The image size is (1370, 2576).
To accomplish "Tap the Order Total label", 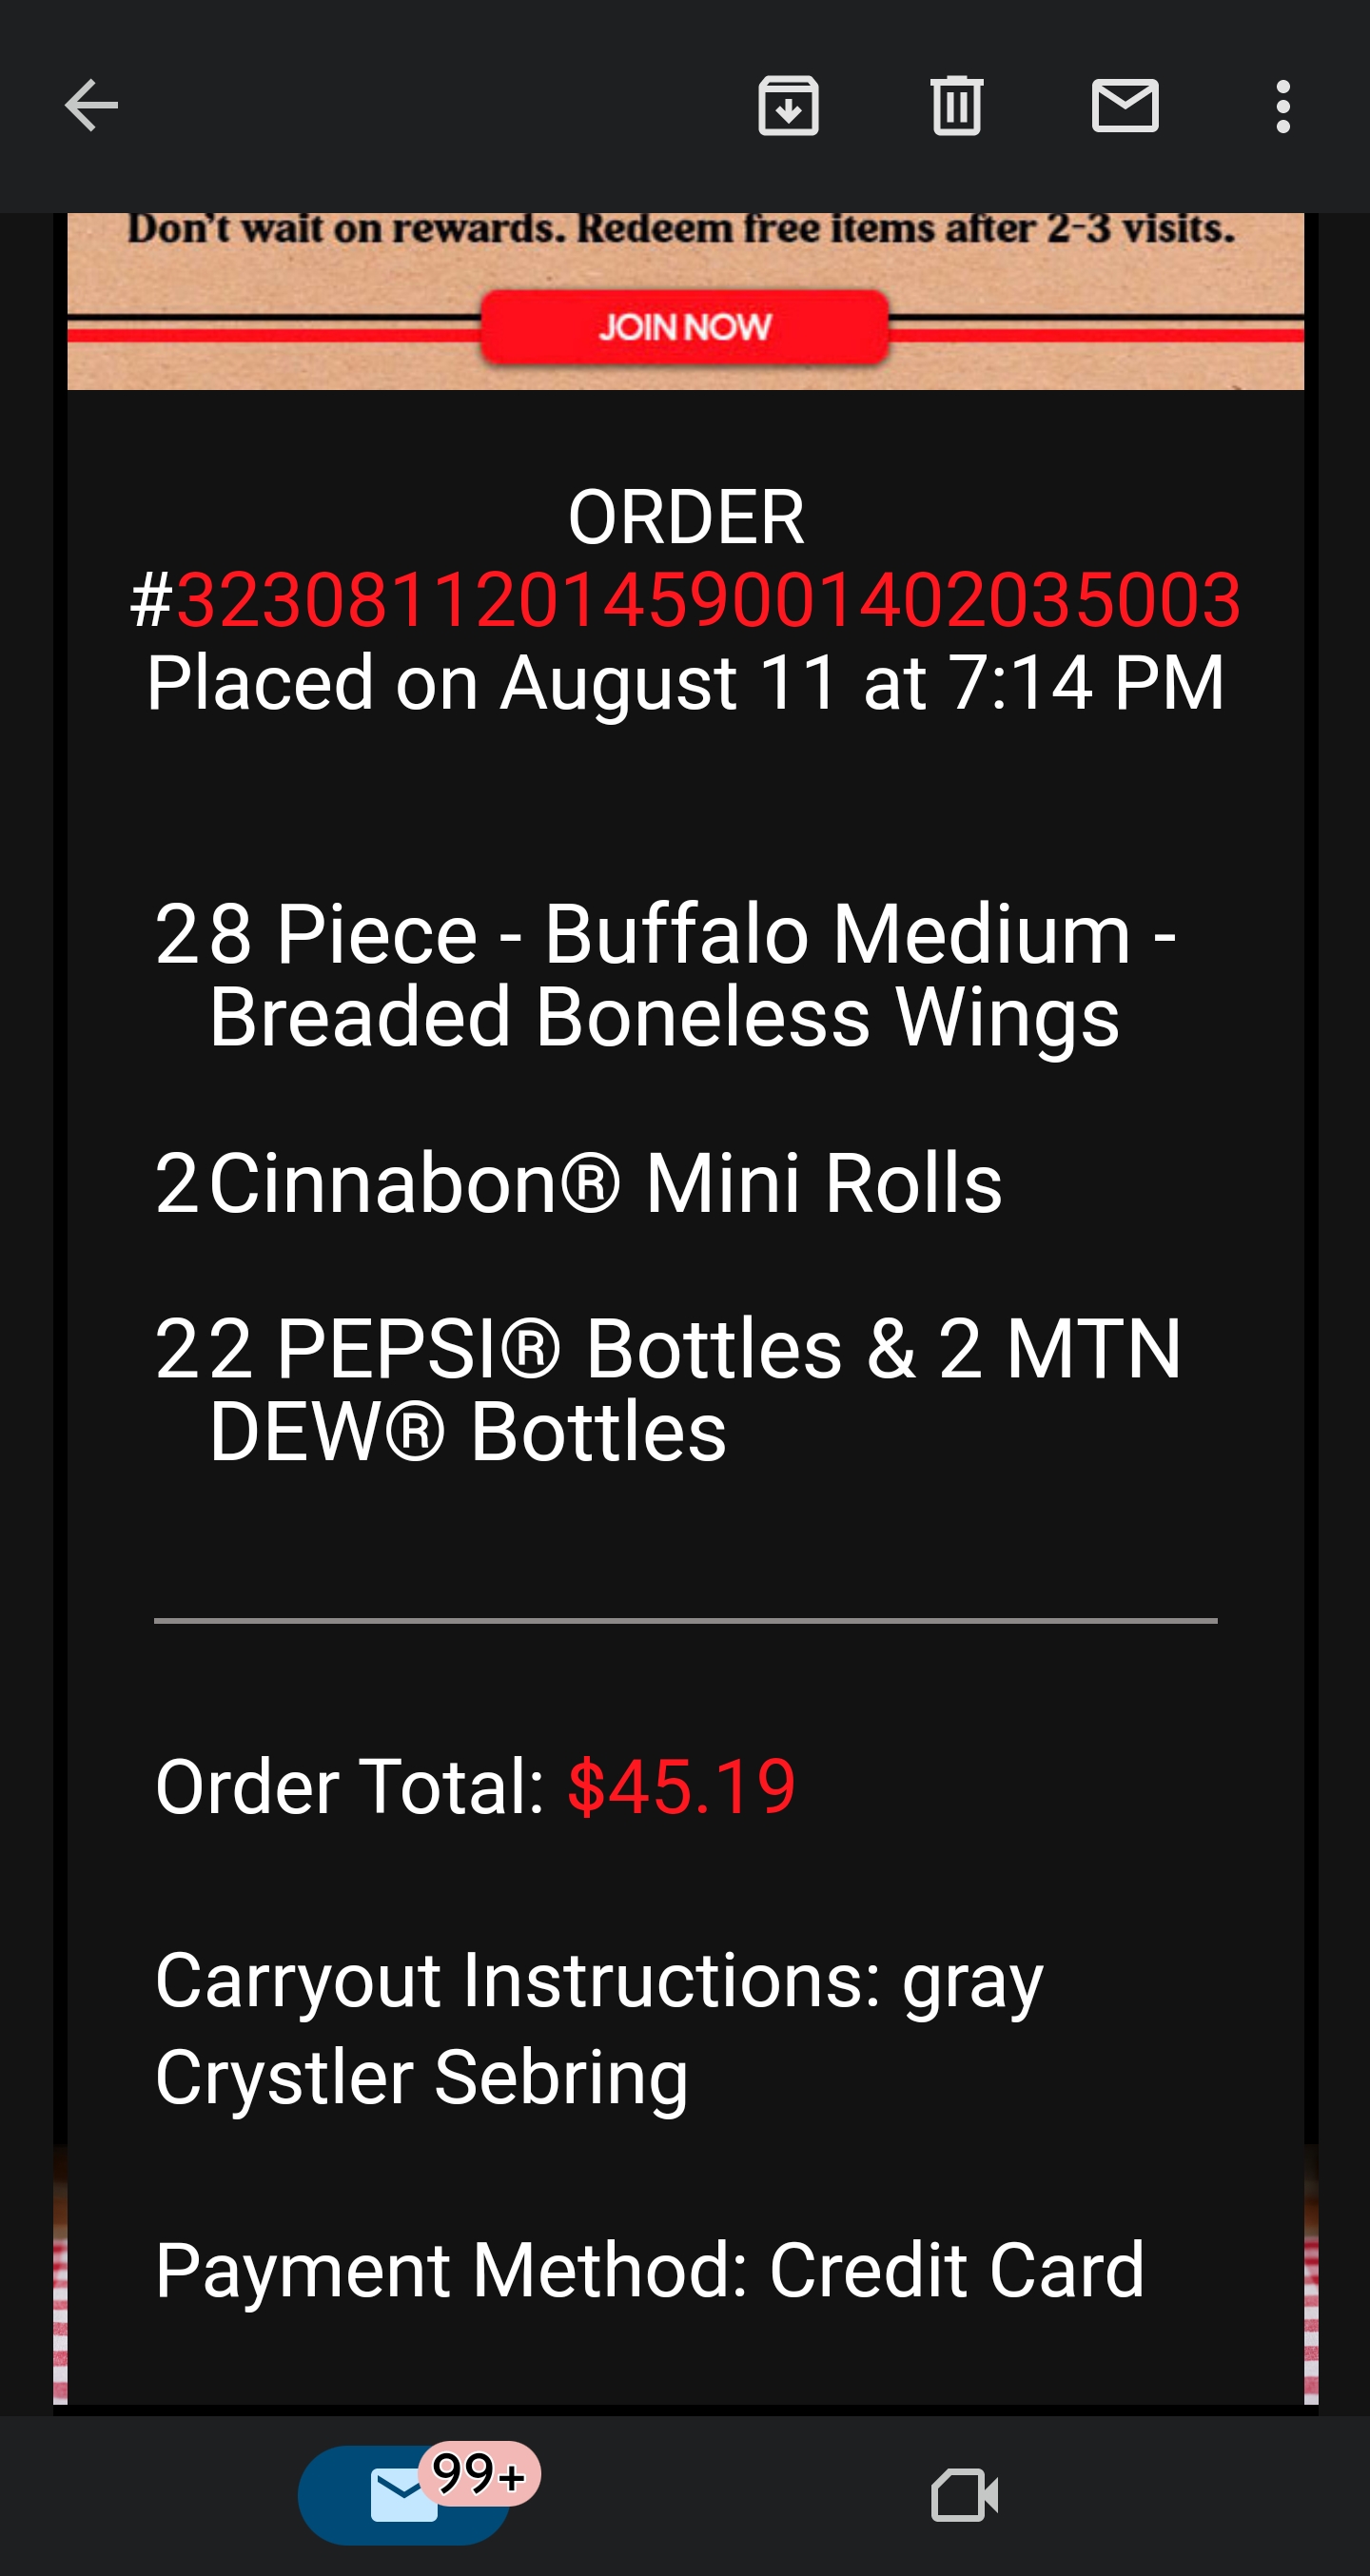I will (x=349, y=1787).
